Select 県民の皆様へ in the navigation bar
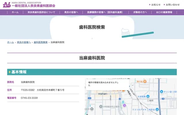Image resolution: width=184 pixels, height=115 pixels. pos(71,12)
